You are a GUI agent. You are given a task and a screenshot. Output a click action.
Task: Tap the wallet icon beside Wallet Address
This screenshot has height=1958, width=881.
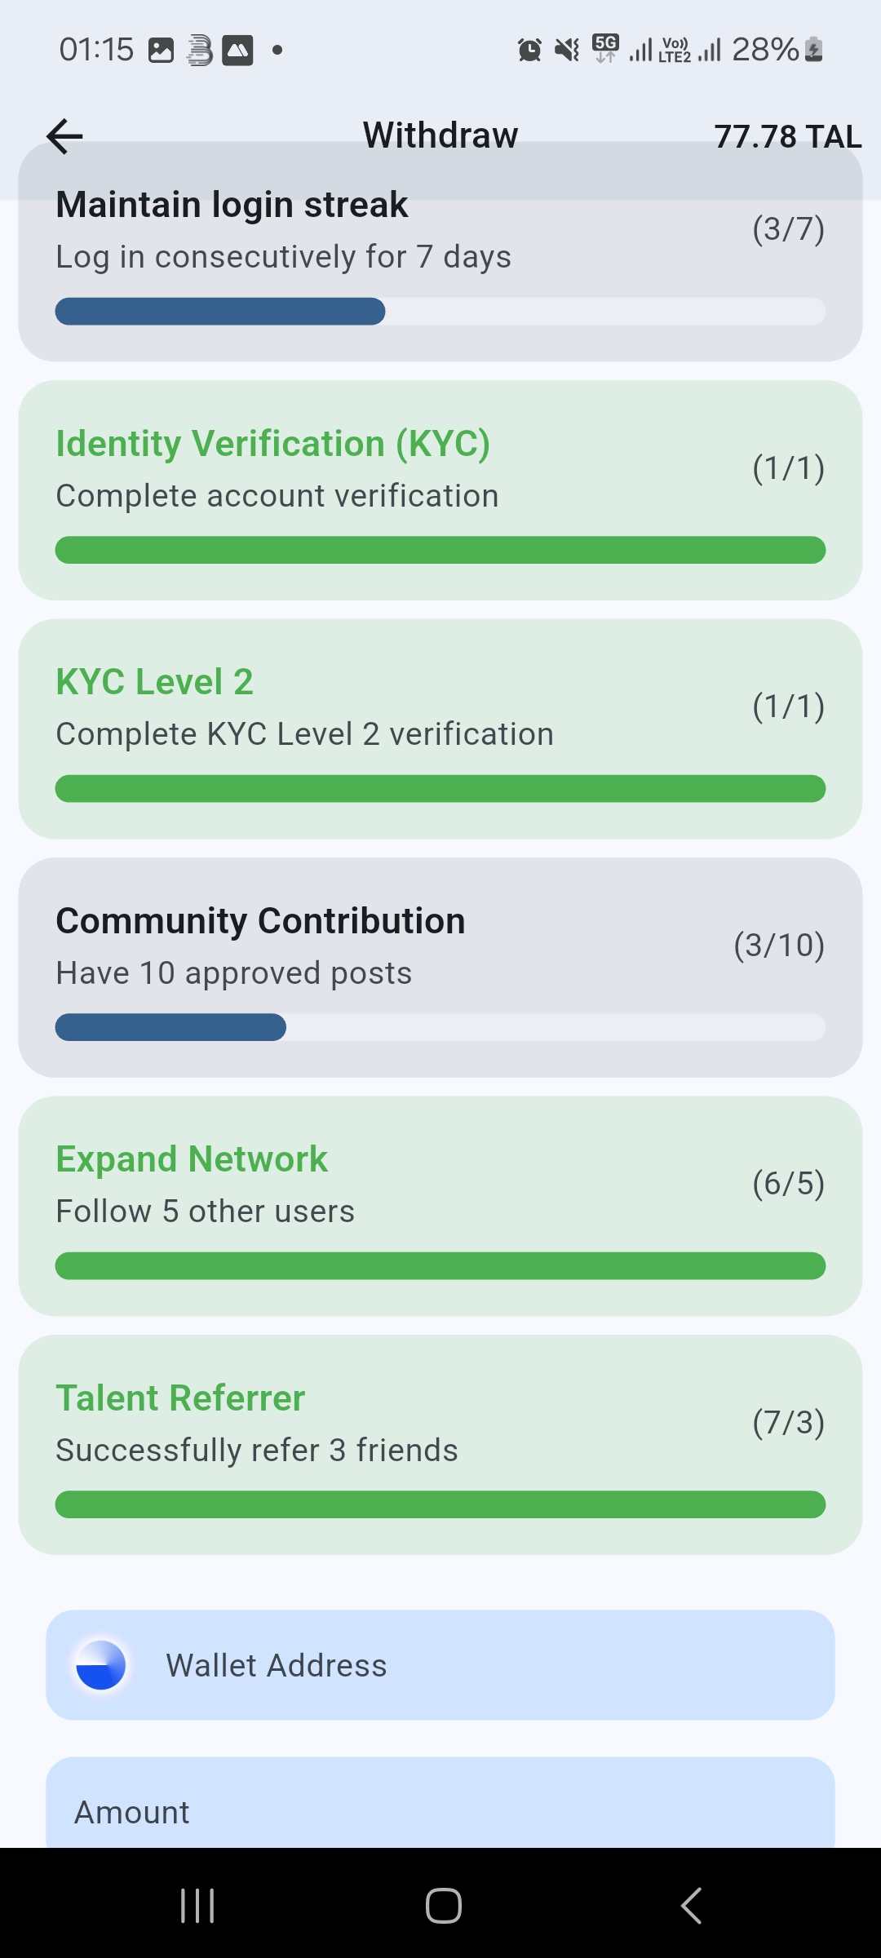[x=100, y=1665]
